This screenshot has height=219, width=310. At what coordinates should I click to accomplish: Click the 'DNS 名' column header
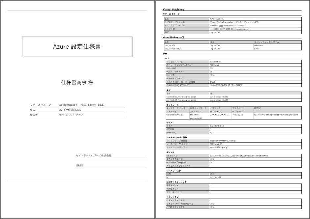(x=258, y=108)
